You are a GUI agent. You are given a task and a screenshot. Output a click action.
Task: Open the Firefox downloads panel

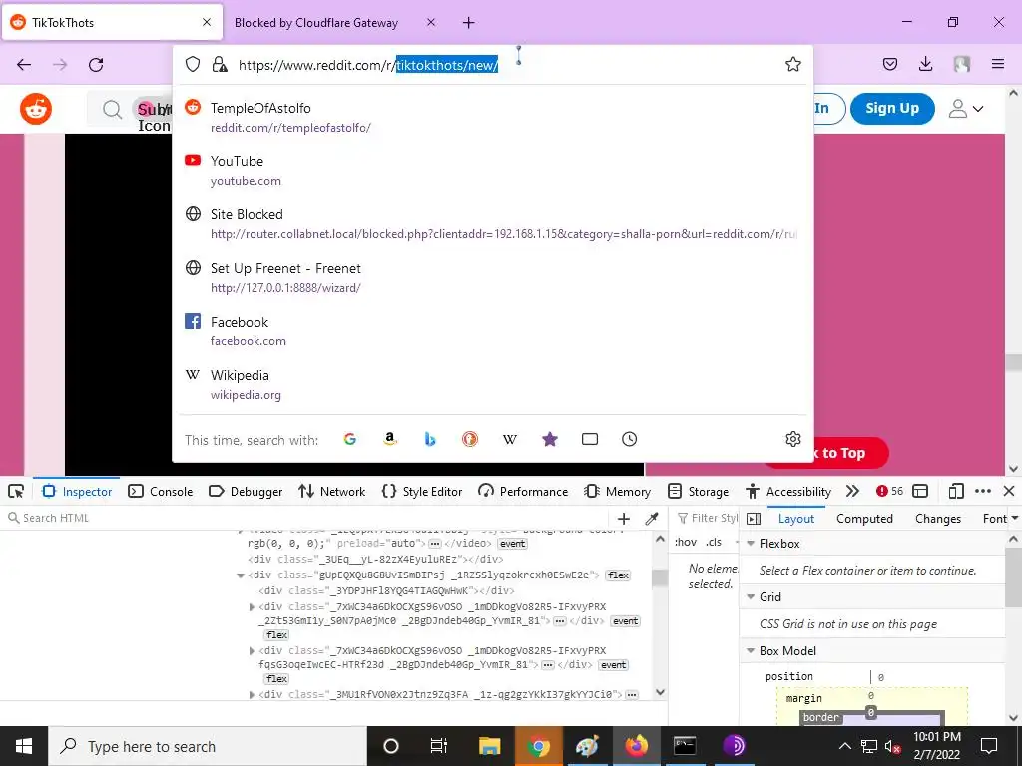[x=925, y=64]
